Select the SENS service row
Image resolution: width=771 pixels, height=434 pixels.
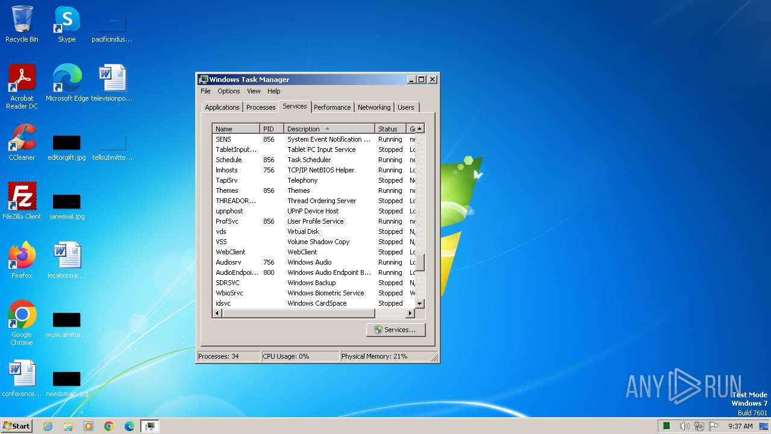(x=314, y=139)
